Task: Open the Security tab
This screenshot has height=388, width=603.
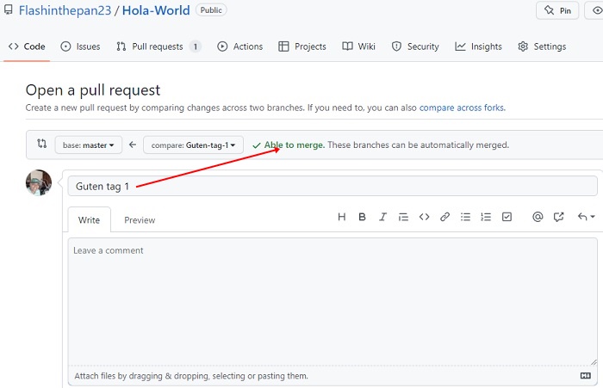Action: (415, 46)
